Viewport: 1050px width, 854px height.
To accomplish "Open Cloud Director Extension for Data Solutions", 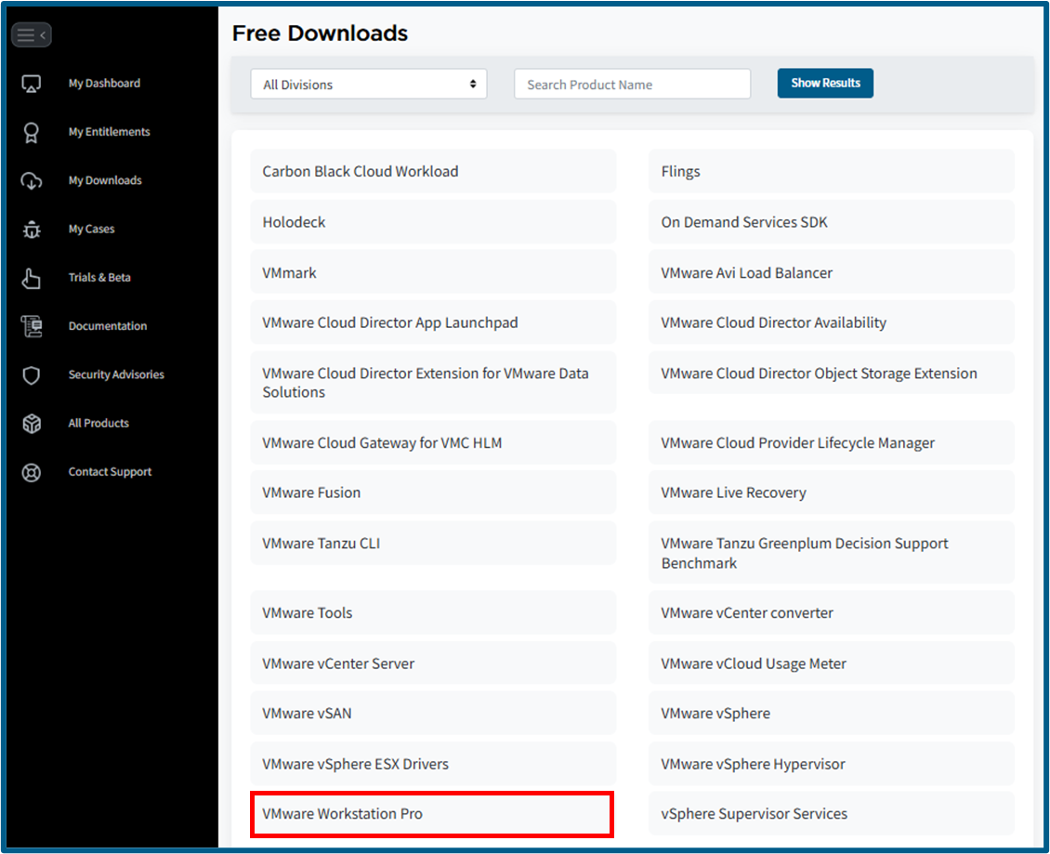I will (x=433, y=383).
